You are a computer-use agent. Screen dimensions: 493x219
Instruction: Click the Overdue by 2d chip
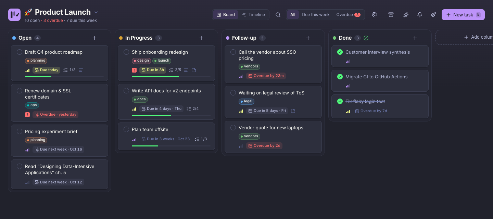264,146
